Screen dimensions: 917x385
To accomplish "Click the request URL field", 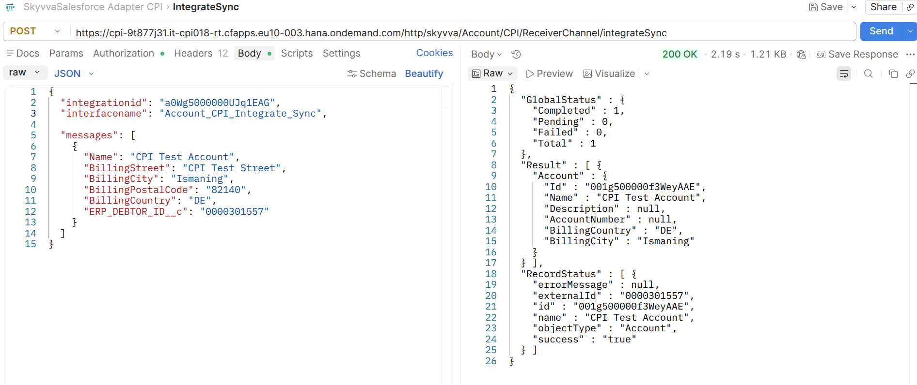I will (463, 32).
